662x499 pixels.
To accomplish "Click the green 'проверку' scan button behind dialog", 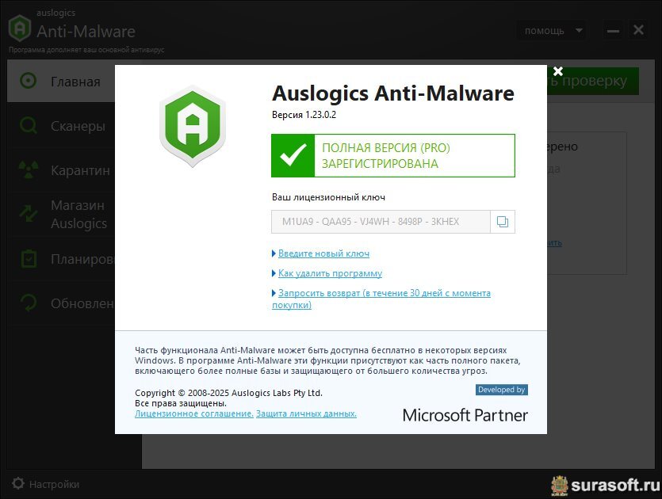I will [593, 81].
